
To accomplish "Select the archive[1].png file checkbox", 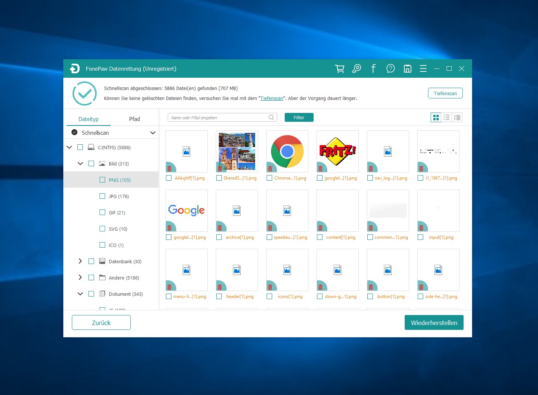I will point(219,237).
